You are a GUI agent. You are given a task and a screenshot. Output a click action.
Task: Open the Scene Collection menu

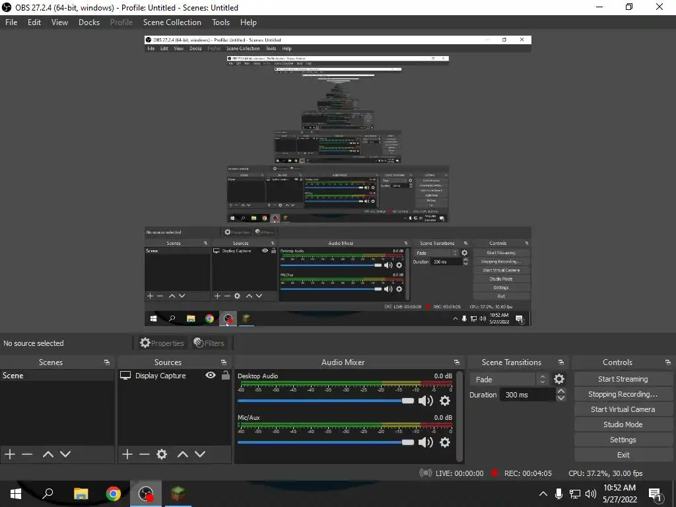point(172,22)
